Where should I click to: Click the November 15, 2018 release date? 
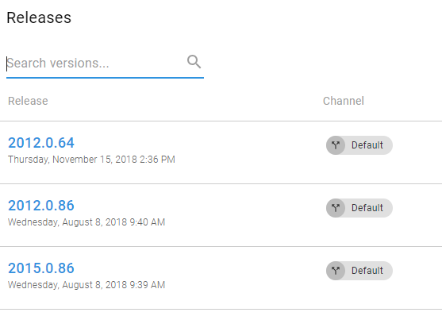pos(91,160)
